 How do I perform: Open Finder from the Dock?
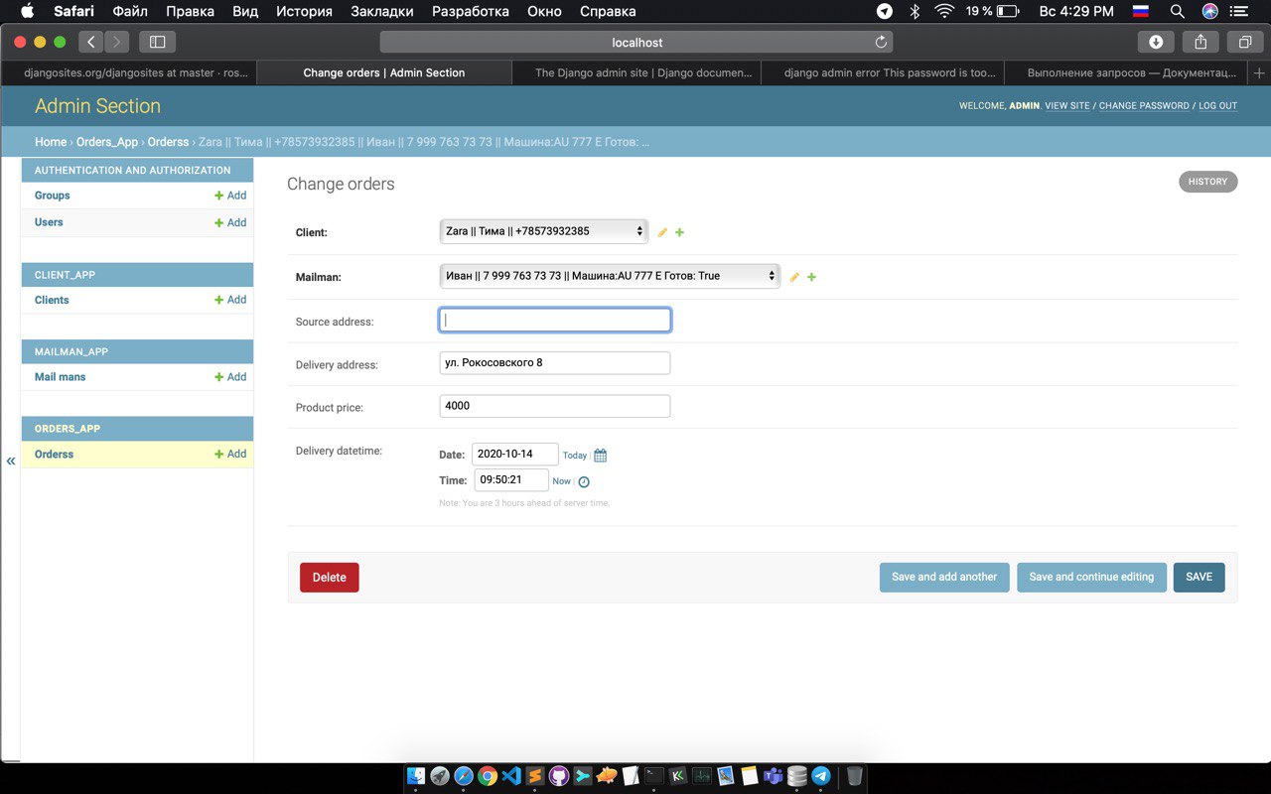(x=416, y=776)
